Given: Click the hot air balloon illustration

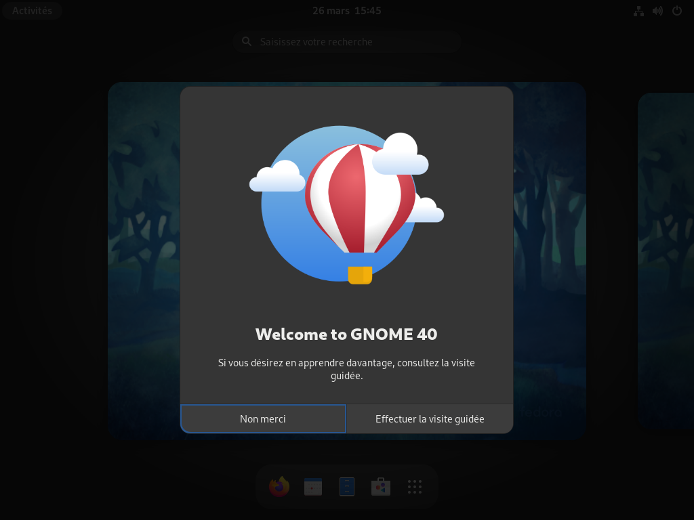Looking at the screenshot, I should pyautogui.click(x=346, y=204).
